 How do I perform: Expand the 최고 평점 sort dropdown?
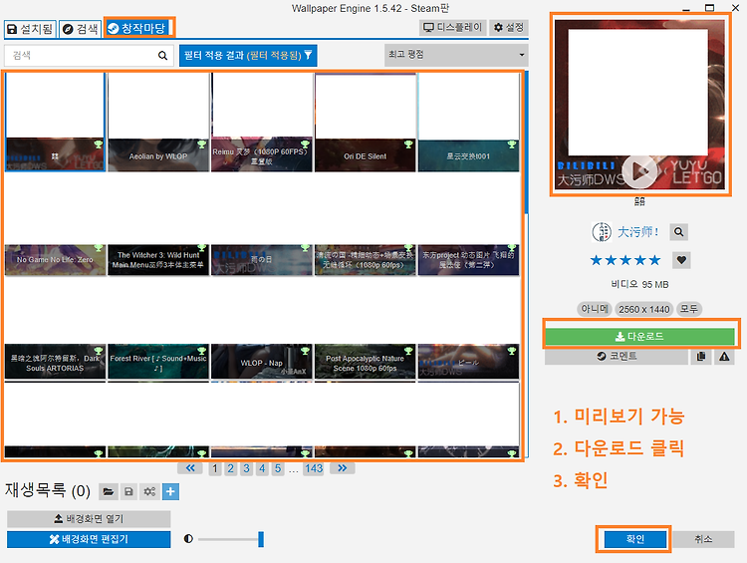coord(456,55)
